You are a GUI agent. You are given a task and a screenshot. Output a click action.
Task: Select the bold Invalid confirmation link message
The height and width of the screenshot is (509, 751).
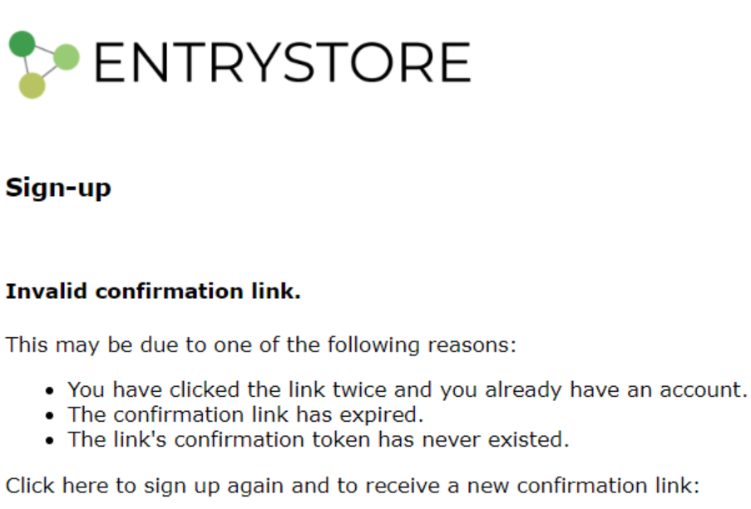click(153, 291)
